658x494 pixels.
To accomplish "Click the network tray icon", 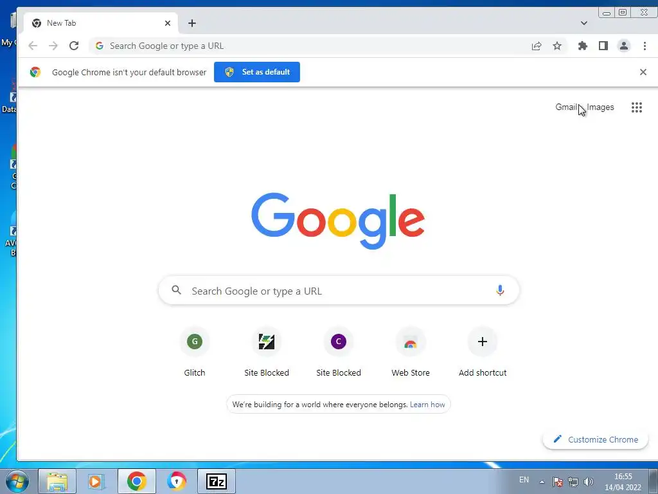I will tap(573, 482).
